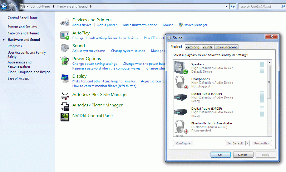The height and width of the screenshot is (172, 286).
Task: Click the Control Panel icon in address bar
Action: pos(23,6)
